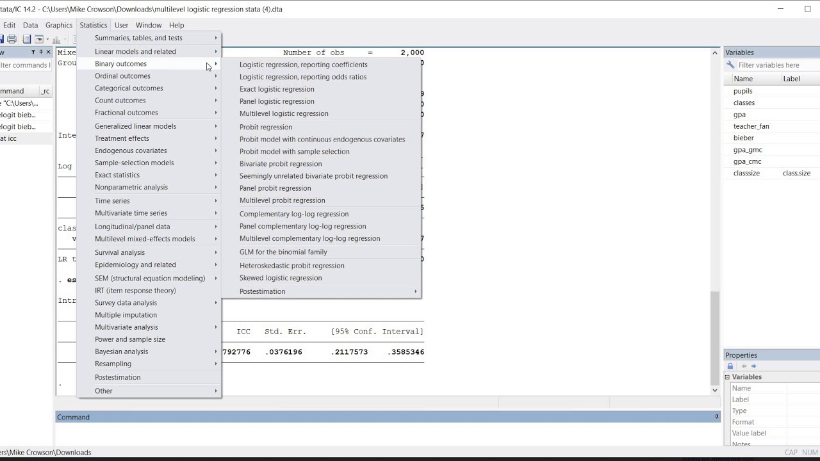The image size is (820, 461).
Task: Expand Multilevel mixed-effects models submenu
Action: click(149, 239)
